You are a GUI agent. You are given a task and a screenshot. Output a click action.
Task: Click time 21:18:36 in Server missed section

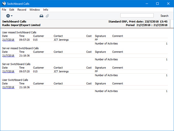pyautogui.click(x=24, y=56)
